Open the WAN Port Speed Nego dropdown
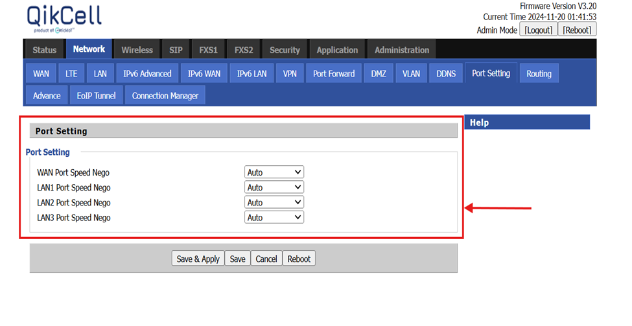Screen dimensions: 632x326 pos(274,172)
